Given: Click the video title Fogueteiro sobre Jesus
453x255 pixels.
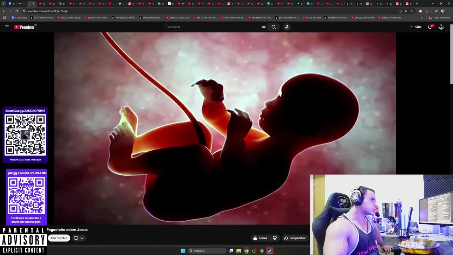Looking at the screenshot, I should [67, 229].
